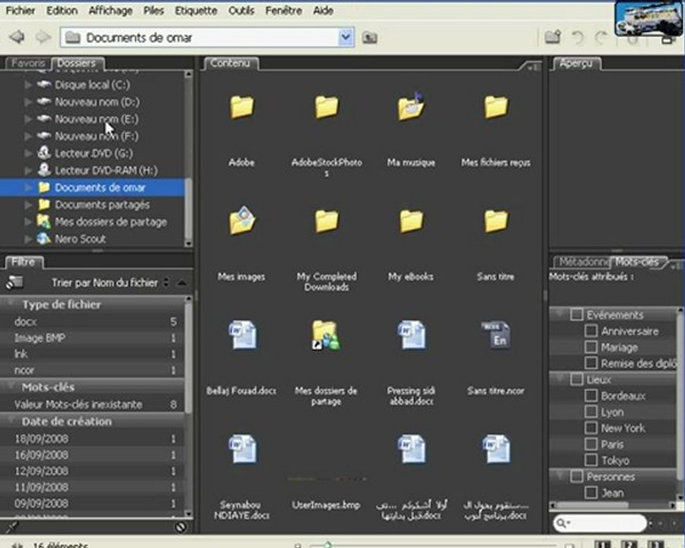Open the Edition menu
The height and width of the screenshot is (548, 685).
[x=62, y=11]
